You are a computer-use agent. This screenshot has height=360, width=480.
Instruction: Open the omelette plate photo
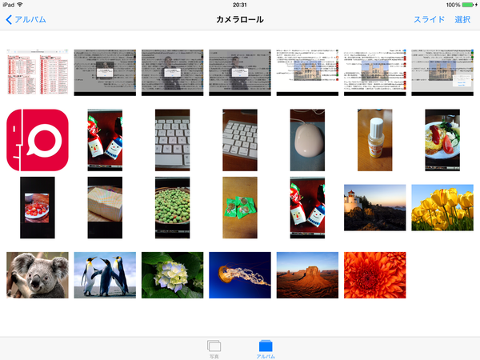(x=442, y=140)
